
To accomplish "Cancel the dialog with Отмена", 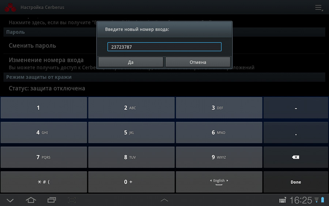I will [198, 62].
